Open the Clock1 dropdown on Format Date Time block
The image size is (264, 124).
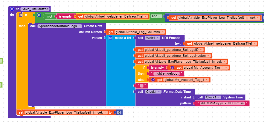pos(160,92)
